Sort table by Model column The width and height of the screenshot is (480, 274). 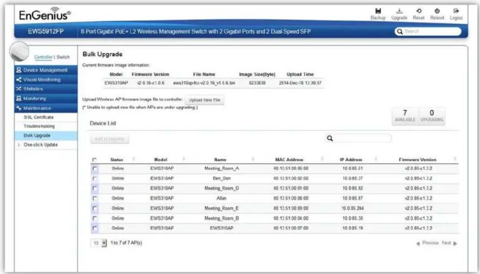coord(161,160)
